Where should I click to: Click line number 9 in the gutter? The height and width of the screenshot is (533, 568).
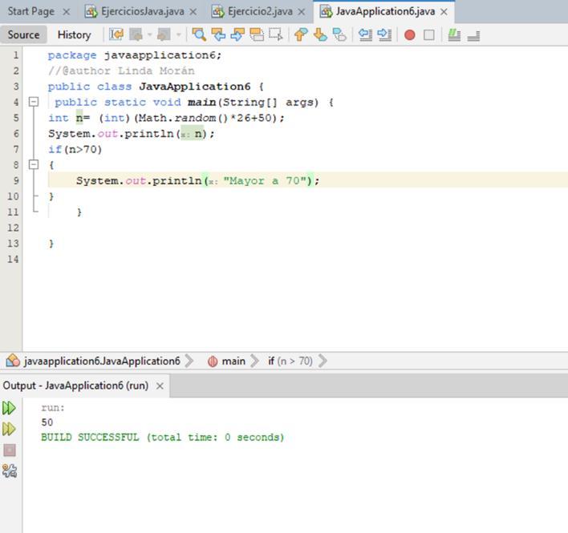pyautogui.click(x=15, y=180)
